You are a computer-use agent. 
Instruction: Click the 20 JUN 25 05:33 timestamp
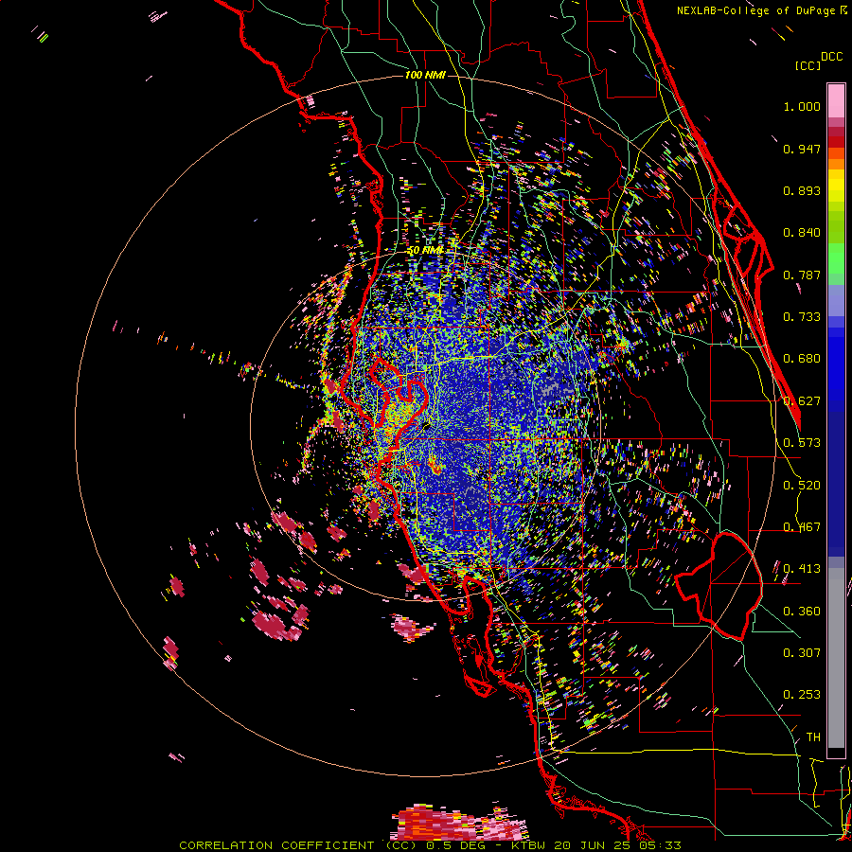tap(618, 845)
